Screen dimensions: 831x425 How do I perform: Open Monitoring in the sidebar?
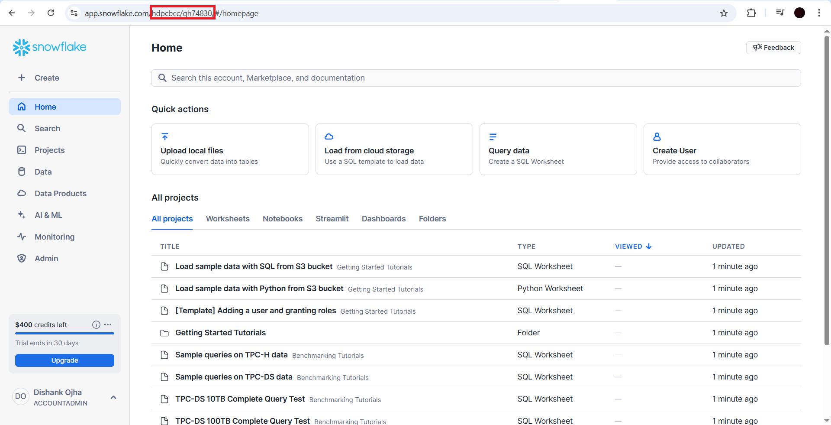64,237
